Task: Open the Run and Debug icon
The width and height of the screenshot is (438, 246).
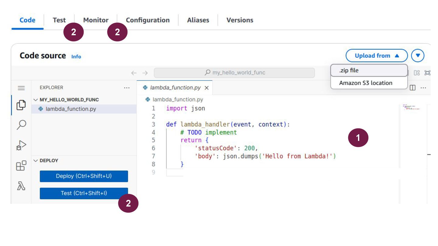Action: click(x=21, y=145)
